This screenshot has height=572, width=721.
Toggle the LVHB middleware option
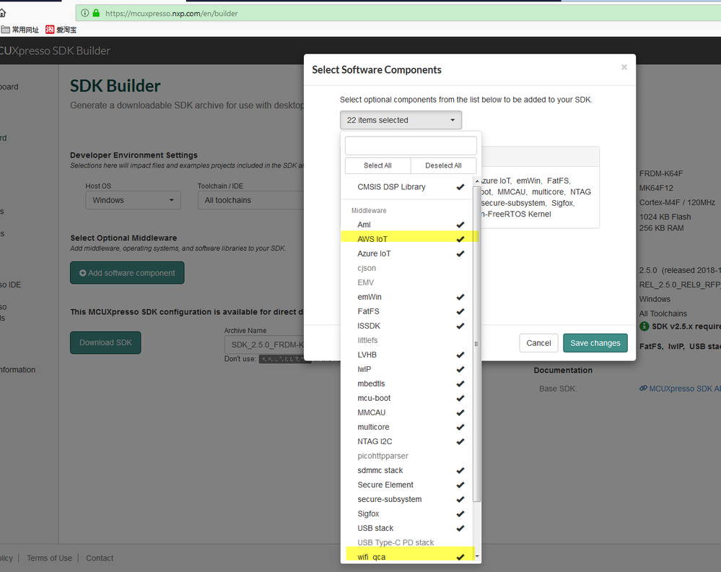[407, 355]
